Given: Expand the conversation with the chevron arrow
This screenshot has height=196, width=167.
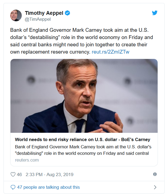Looking at the screenshot, I should (155, 187).
